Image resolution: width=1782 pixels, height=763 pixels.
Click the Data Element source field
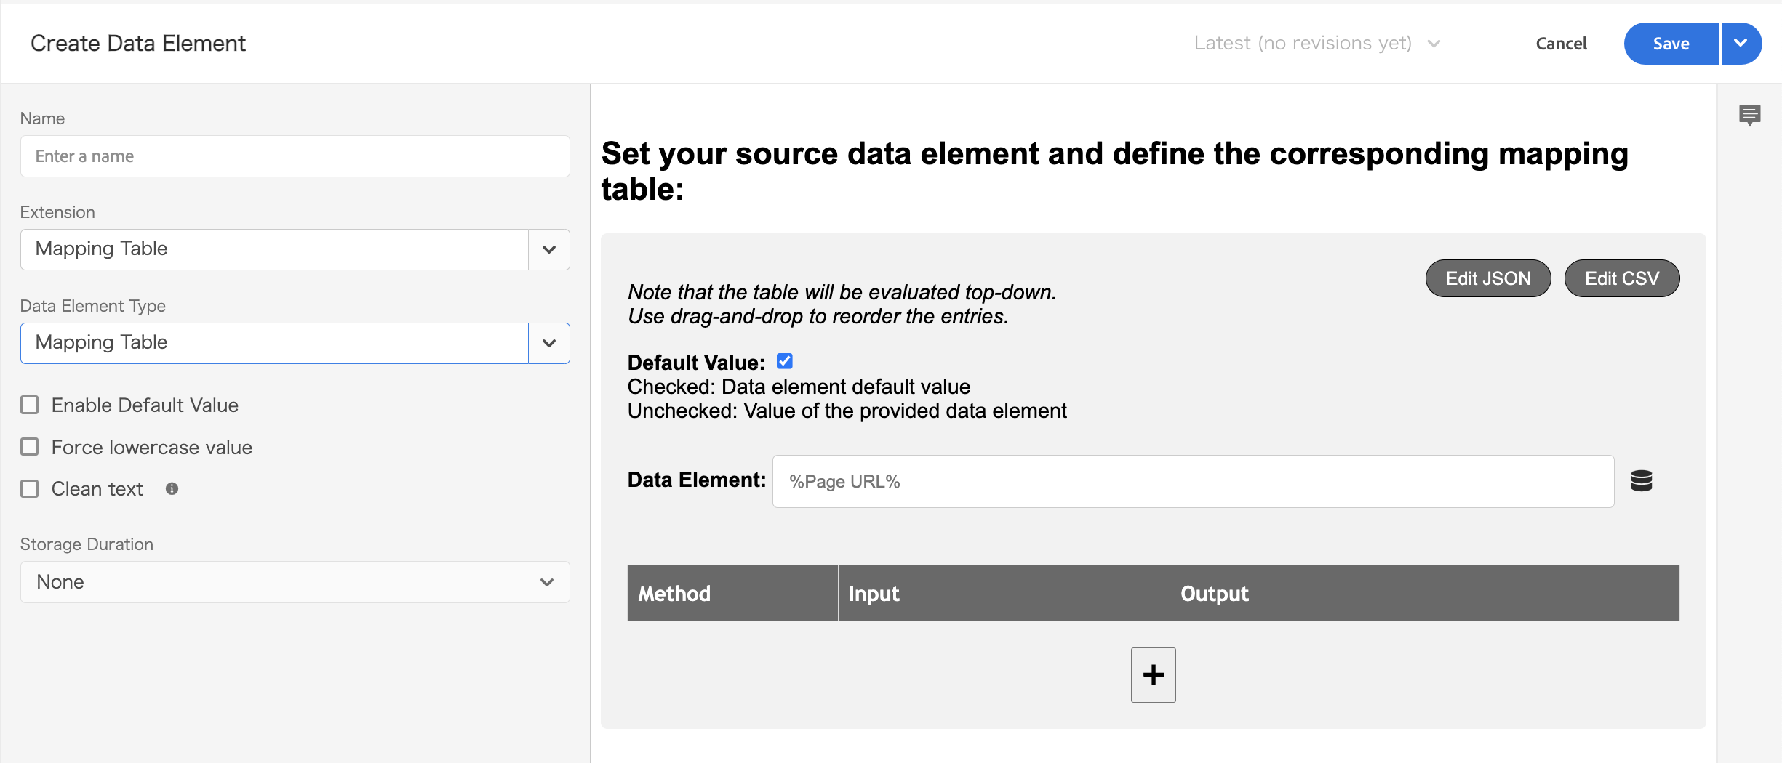[x=1193, y=482]
